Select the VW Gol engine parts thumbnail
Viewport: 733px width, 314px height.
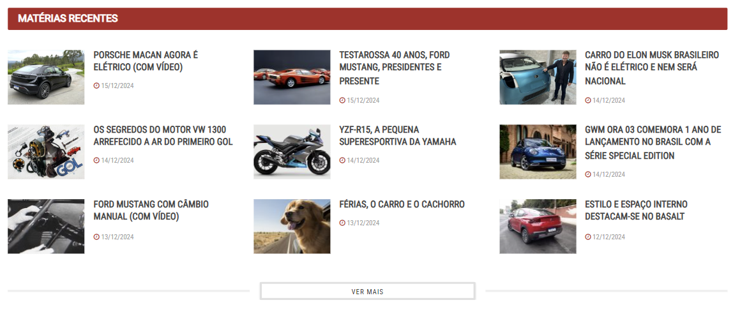(x=46, y=152)
